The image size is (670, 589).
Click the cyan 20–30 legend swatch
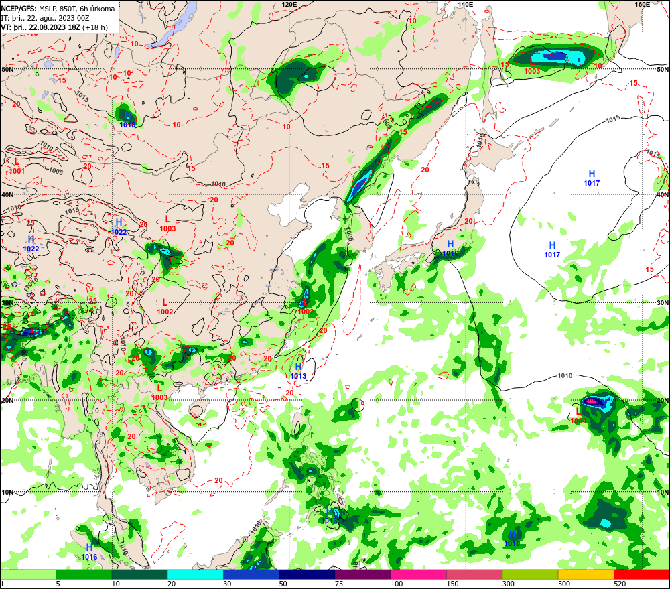click(195, 574)
